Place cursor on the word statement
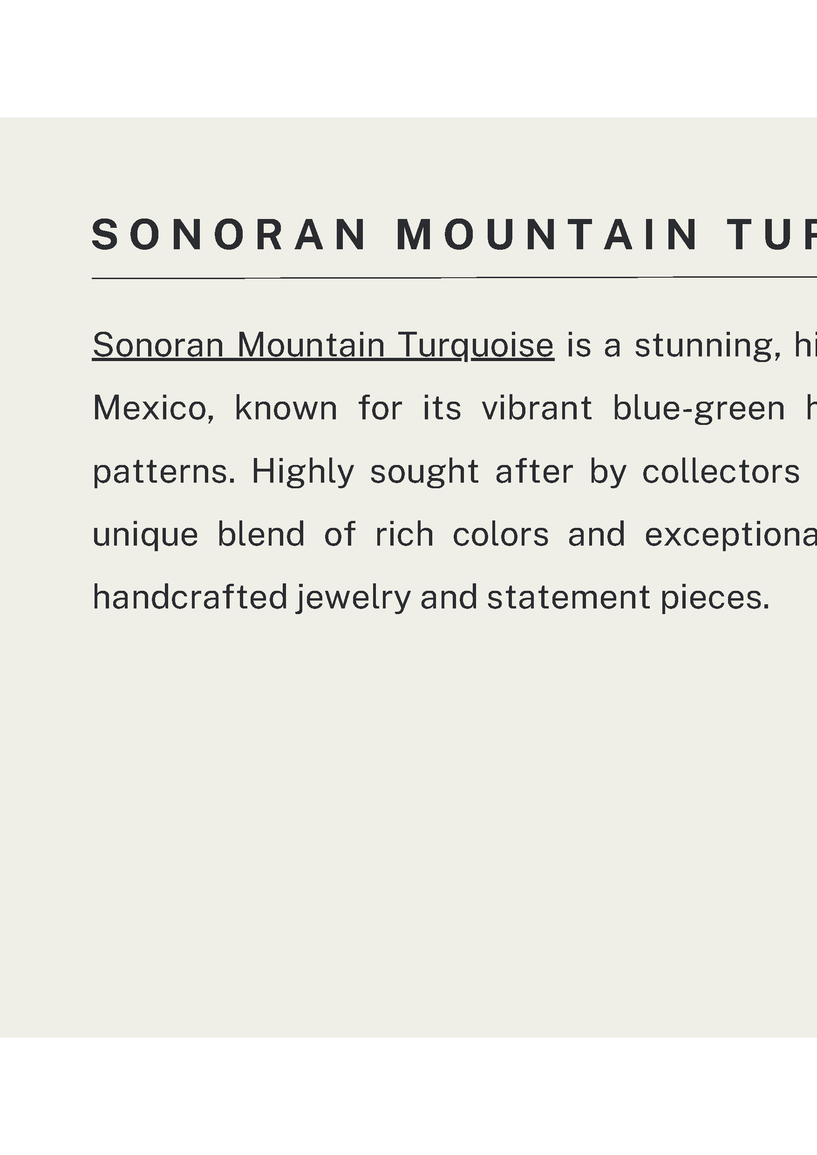Image resolution: width=817 pixels, height=1155 pixels. click(x=569, y=598)
